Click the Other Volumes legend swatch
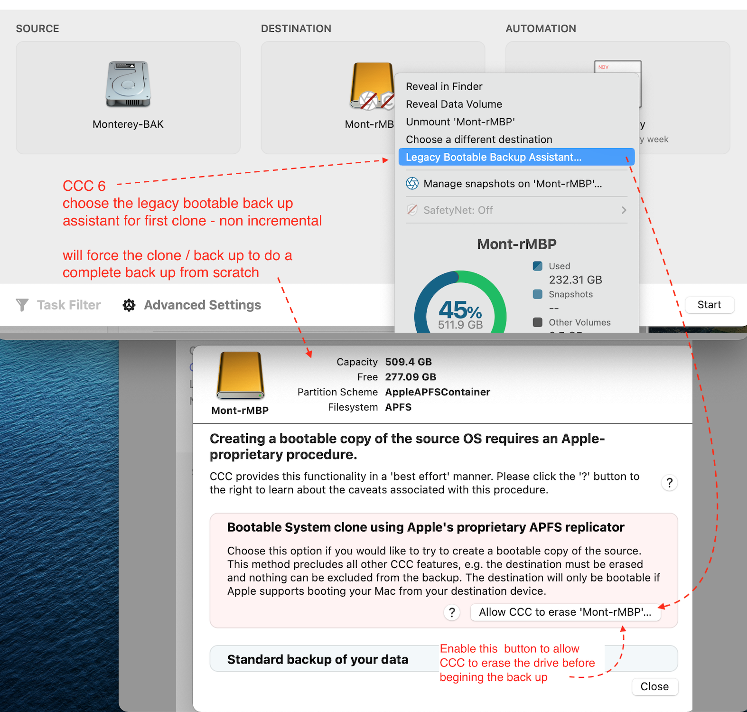This screenshot has height=712, width=747. tap(538, 322)
